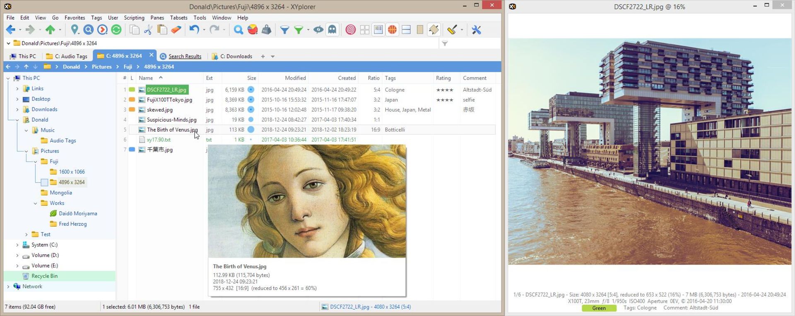The image size is (795, 316).
Task: Switch to the C: Downloads tab
Action: pos(232,56)
